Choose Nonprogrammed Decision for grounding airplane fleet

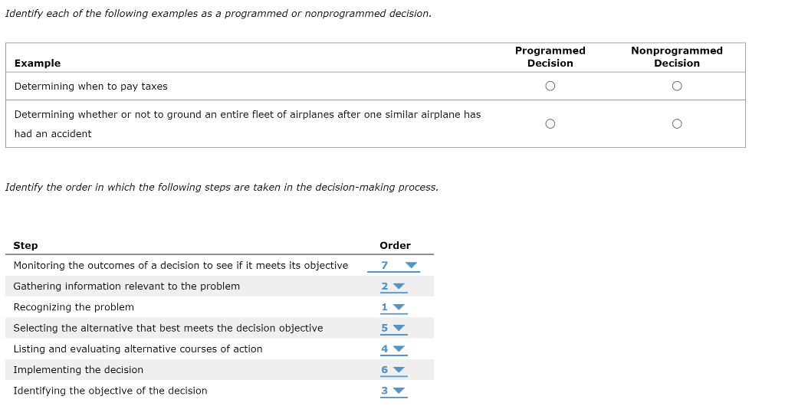tap(677, 123)
